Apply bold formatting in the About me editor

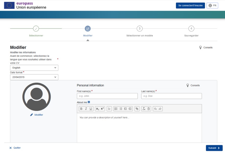tap(81, 109)
